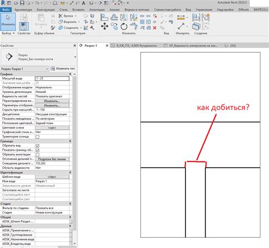Click the Изменить тип button
The image size is (269, 248).
(63, 69)
